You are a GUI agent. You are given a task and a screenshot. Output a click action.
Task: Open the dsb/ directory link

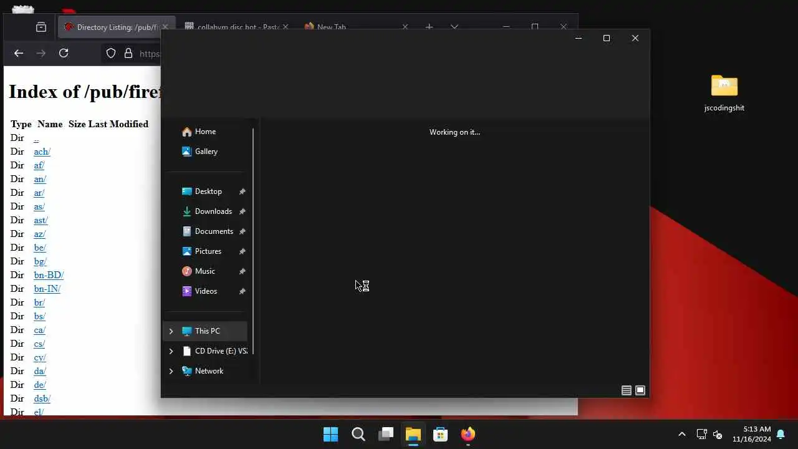(42, 398)
